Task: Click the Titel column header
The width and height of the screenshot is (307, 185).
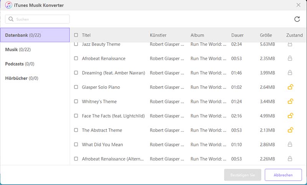Action: [86, 35]
